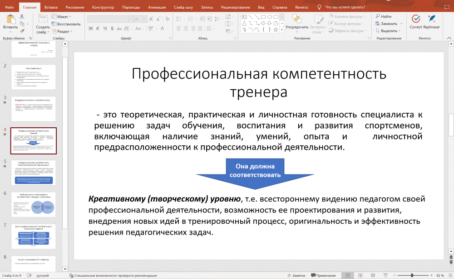This screenshot has width=454, height=279.
Task: Open the Reverso Rephraser tool
Action: coord(431,19)
